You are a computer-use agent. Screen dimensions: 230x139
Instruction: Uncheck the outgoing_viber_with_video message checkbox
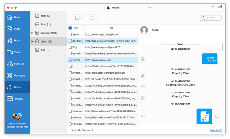coord(143,87)
